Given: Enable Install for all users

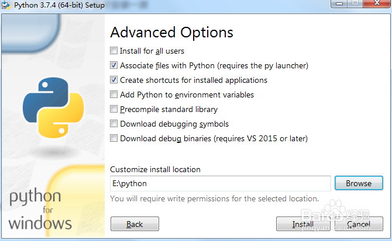Looking at the screenshot, I should (x=114, y=51).
